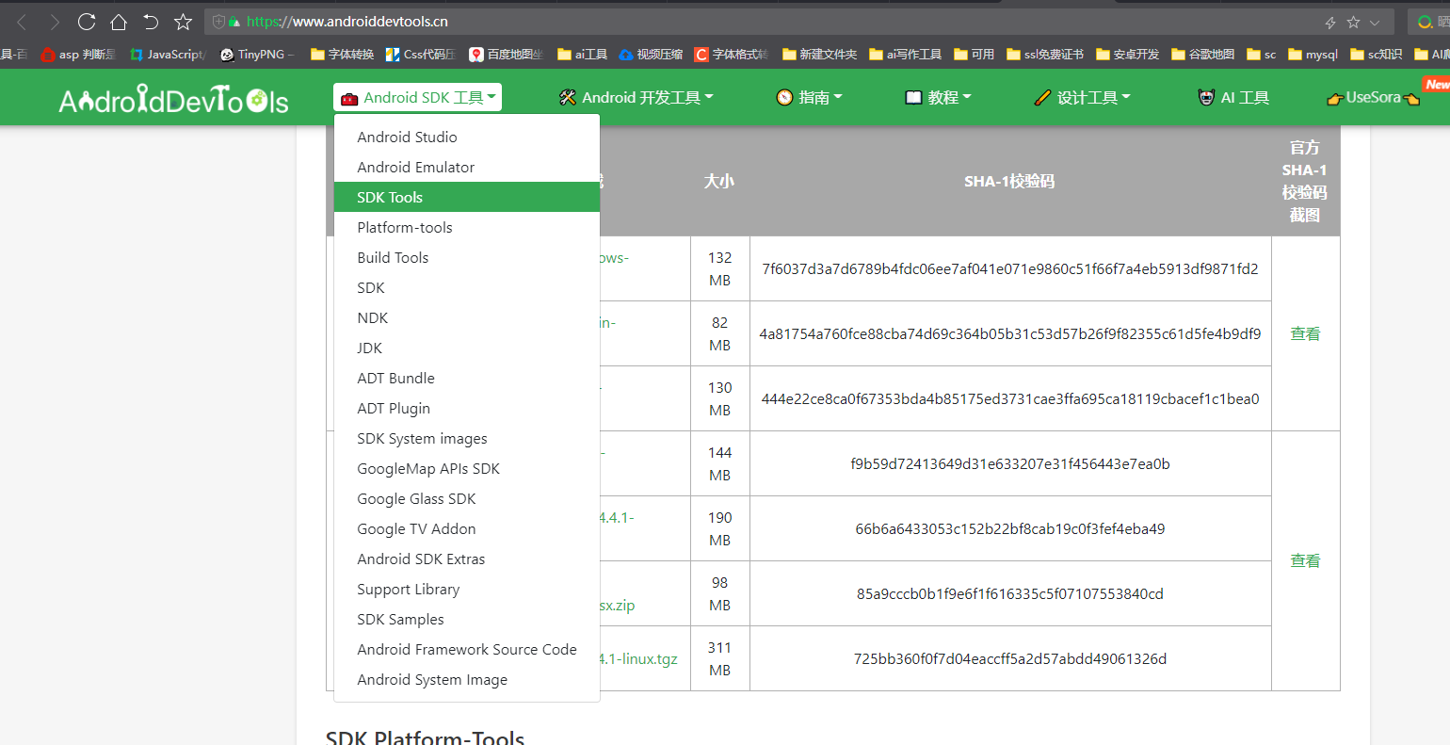Open the ai写作工具 bookmark folder
The image size is (1450, 745).
tap(906, 55)
